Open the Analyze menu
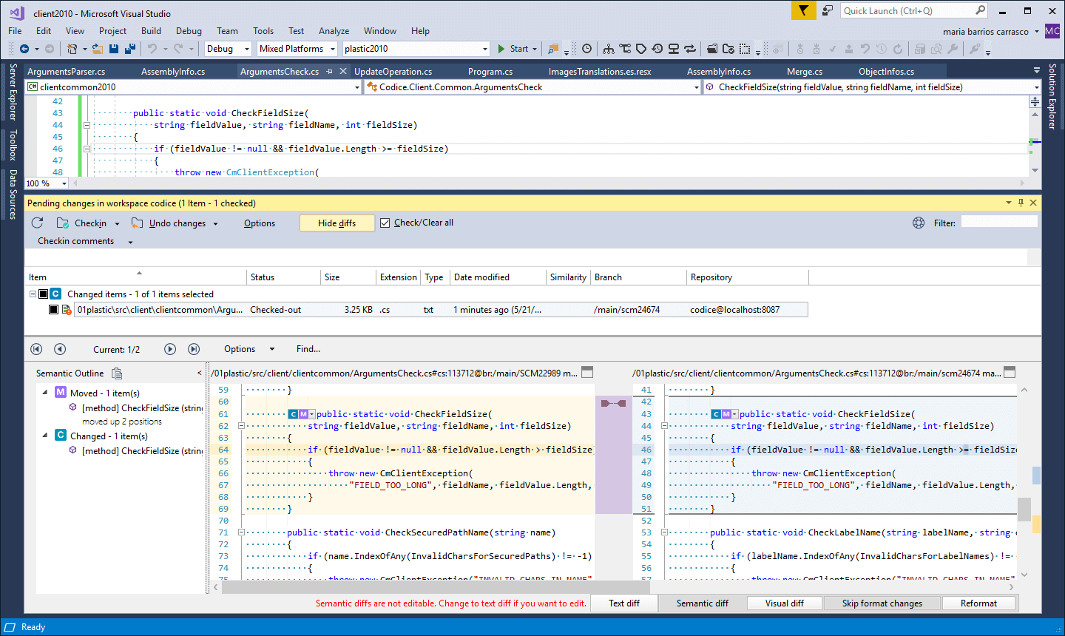This screenshot has height=636, width=1065. point(334,31)
